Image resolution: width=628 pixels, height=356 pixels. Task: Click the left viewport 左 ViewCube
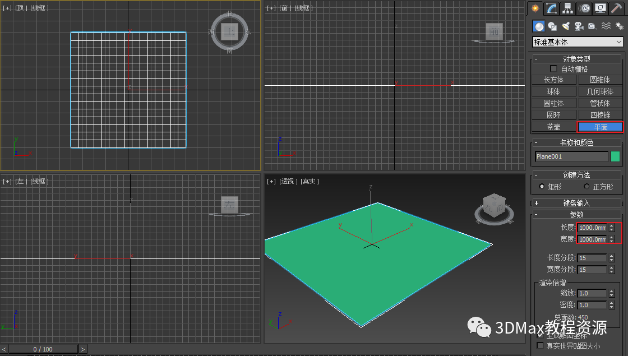pos(230,205)
